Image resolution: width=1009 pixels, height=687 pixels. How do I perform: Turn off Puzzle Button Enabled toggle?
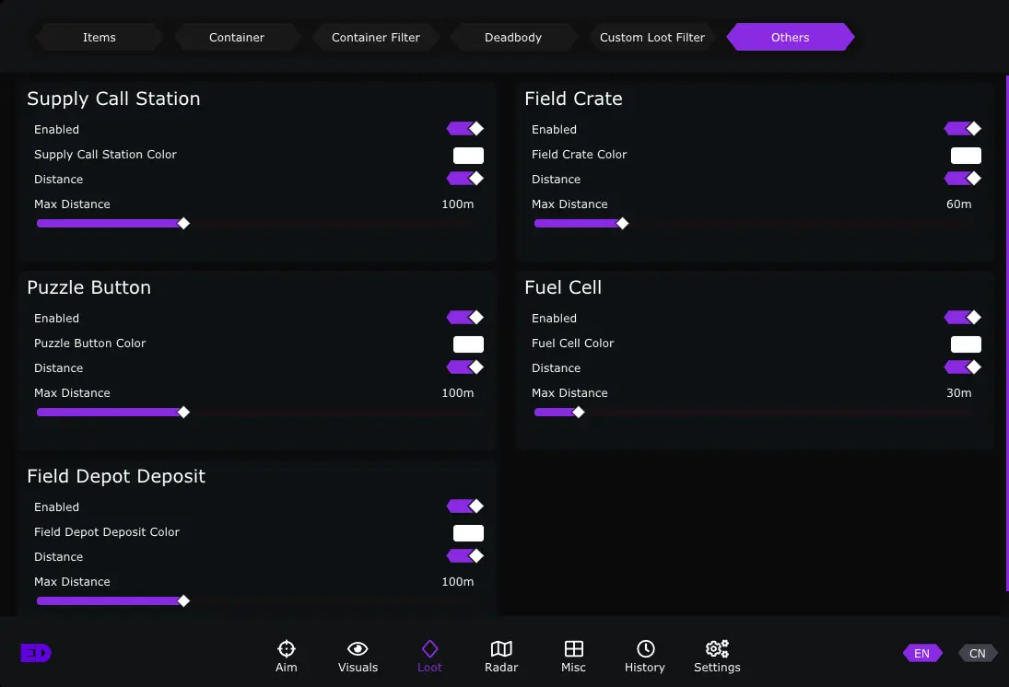tap(465, 318)
